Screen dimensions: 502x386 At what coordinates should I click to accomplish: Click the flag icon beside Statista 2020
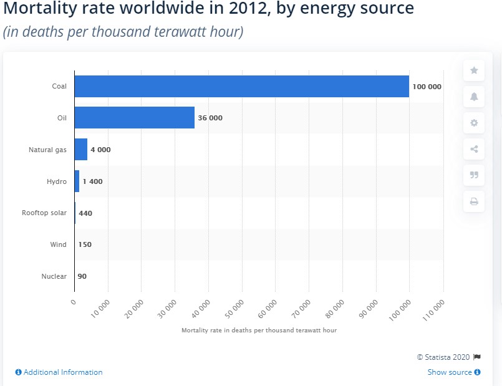(477, 357)
